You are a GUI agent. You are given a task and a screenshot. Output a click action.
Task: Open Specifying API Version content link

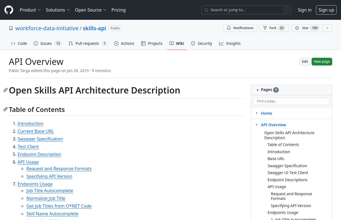49,176
